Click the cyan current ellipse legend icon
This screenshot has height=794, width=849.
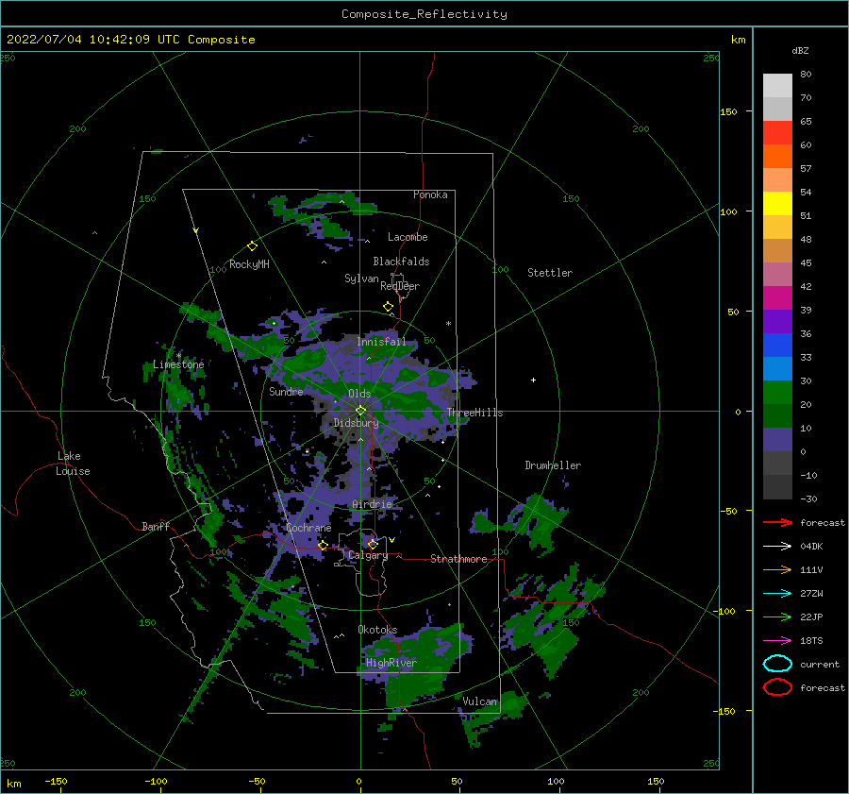pos(777,664)
